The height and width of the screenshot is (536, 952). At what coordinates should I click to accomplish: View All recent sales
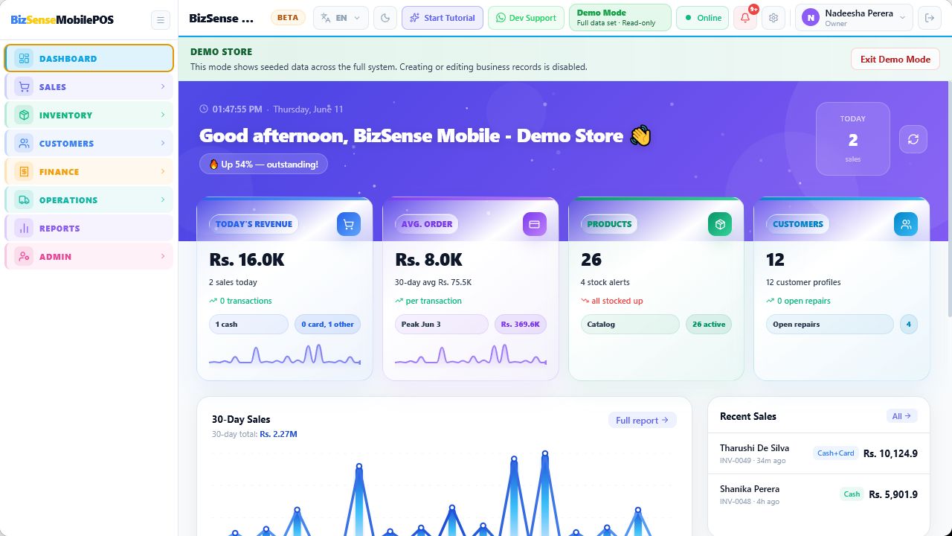[x=901, y=416]
